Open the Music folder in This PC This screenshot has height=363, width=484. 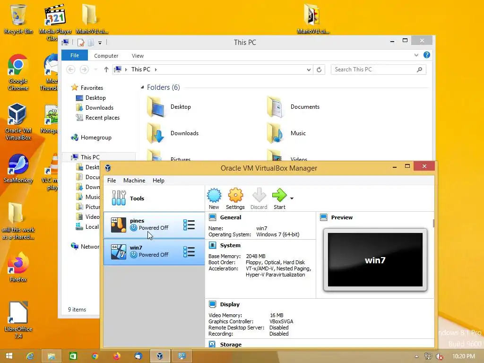pyautogui.click(x=286, y=133)
